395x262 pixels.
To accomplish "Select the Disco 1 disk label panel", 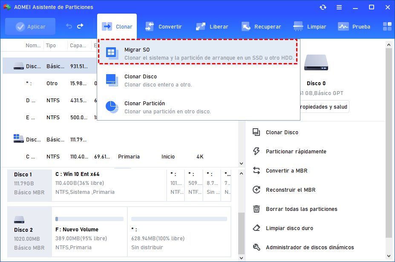I will point(29,185).
